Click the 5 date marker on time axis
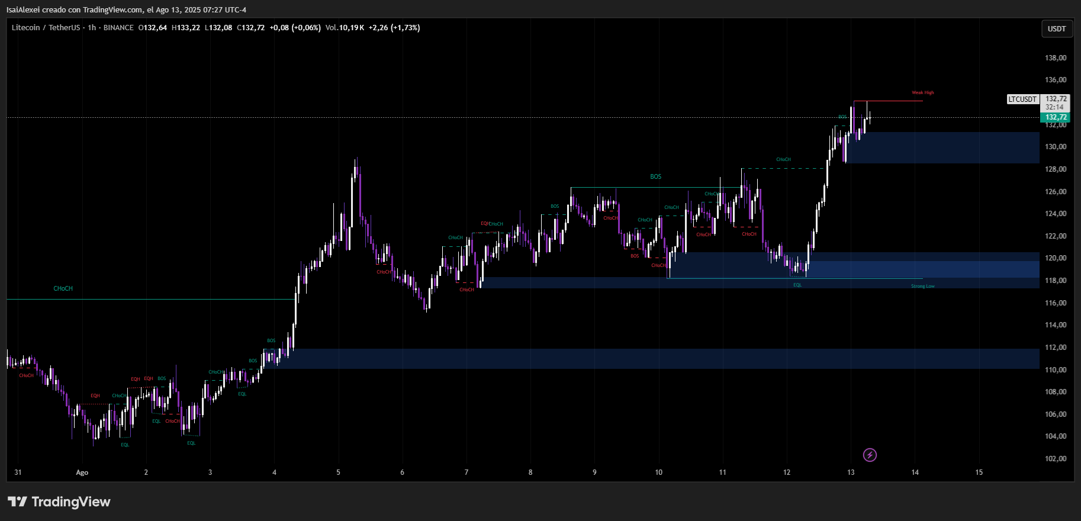The width and height of the screenshot is (1081, 521). (x=338, y=472)
